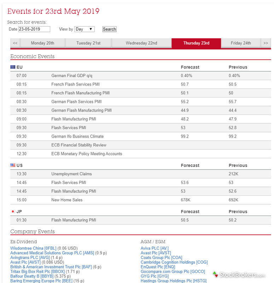Open GYG Plc [GYG] link
Screen dimensions: 274x283
155,276
